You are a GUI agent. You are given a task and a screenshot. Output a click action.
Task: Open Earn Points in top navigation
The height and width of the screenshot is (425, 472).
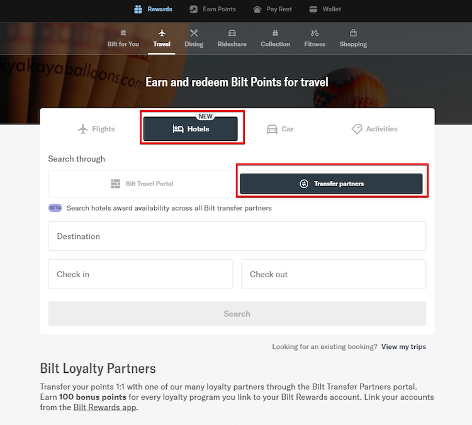click(213, 9)
